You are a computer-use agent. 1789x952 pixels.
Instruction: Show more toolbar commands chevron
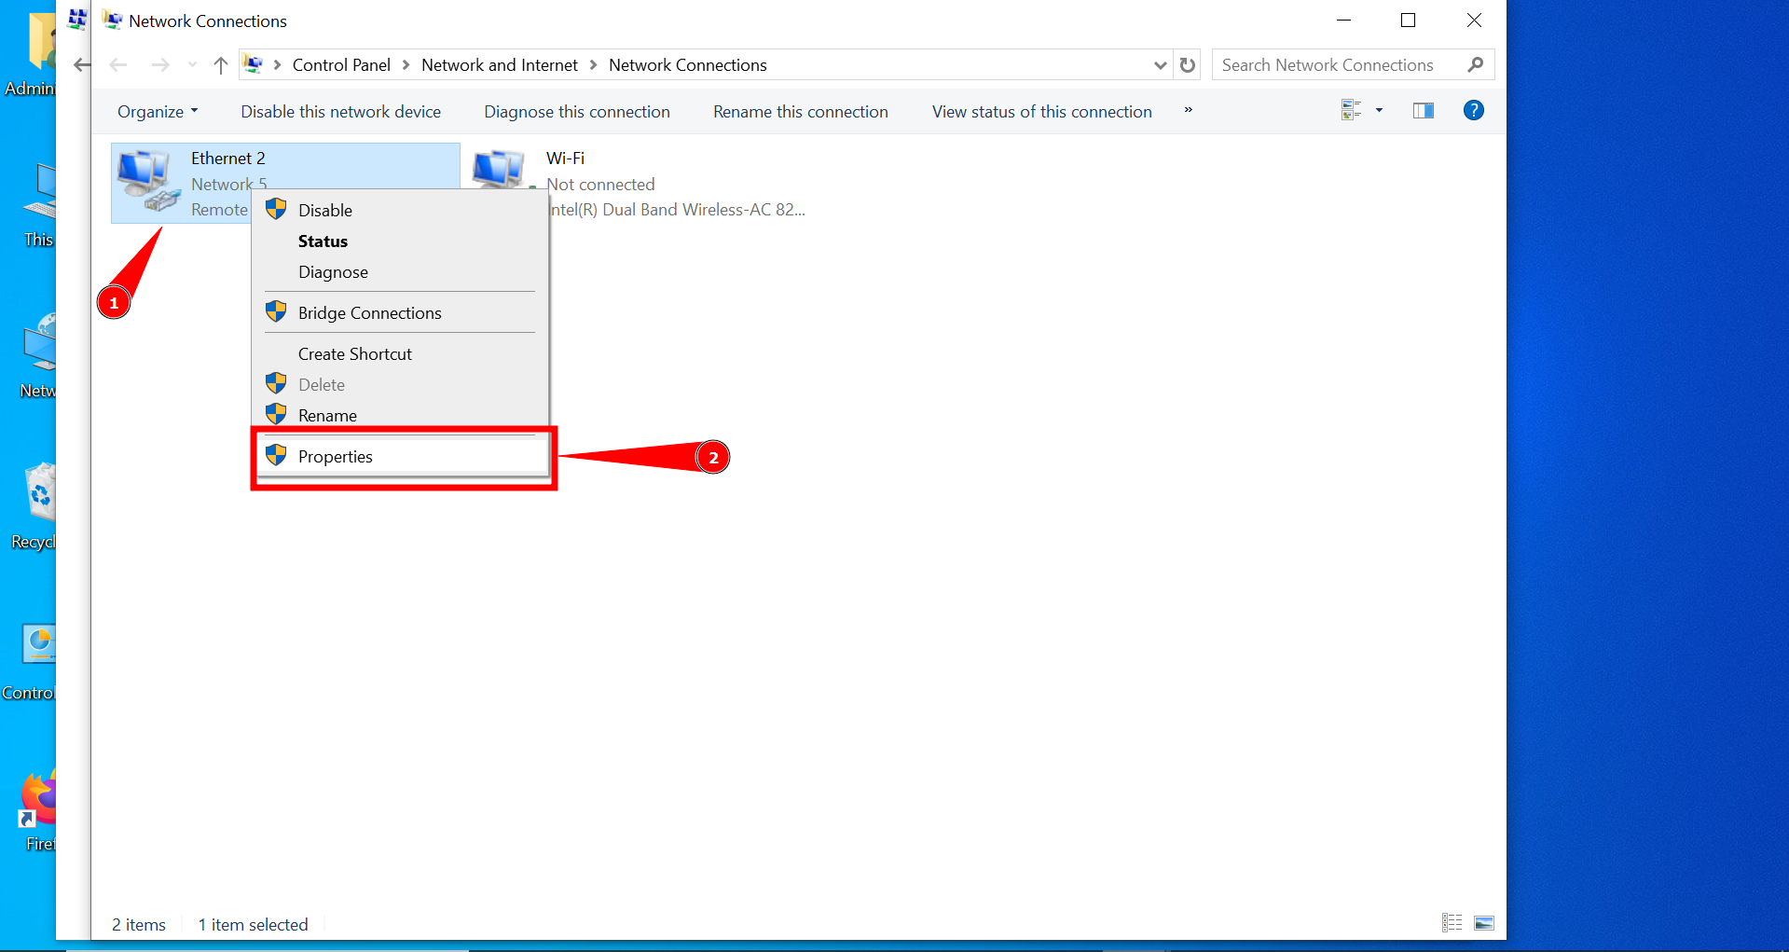pyautogui.click(x=1188, y=111)
